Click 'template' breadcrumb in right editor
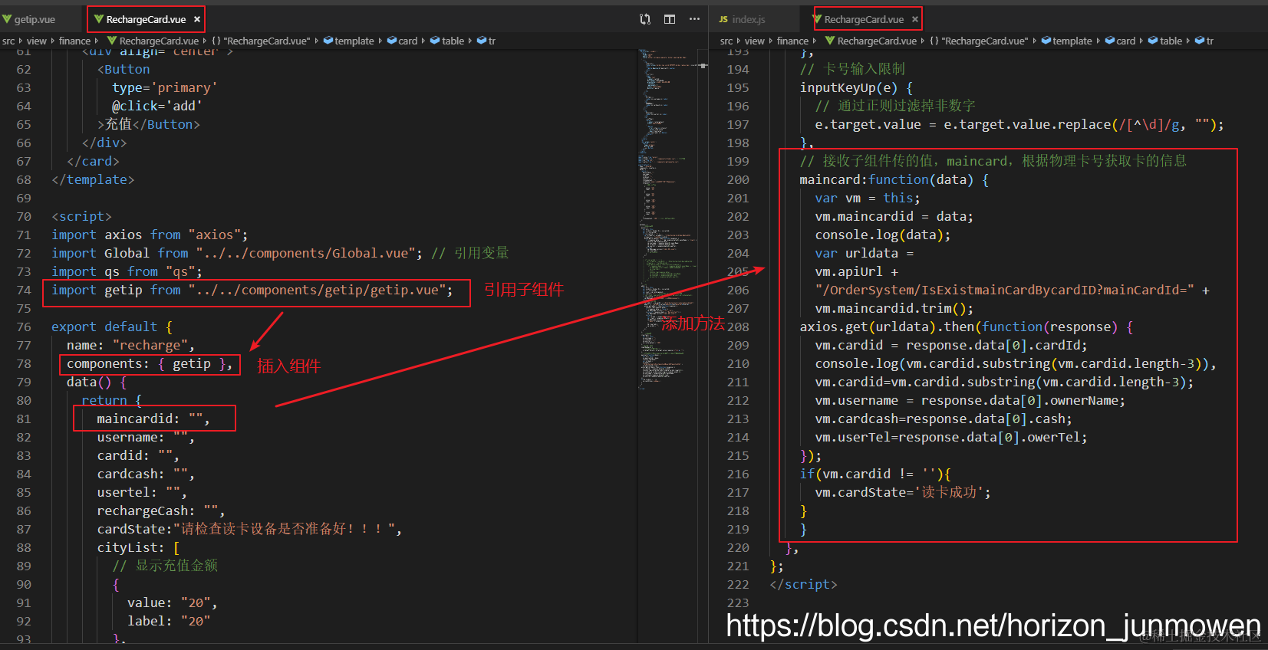This screenshot has width=1268, height=650. (1072, 41)
